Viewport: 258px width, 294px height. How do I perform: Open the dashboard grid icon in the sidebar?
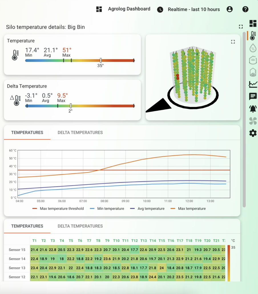click(x=253, y=23)
